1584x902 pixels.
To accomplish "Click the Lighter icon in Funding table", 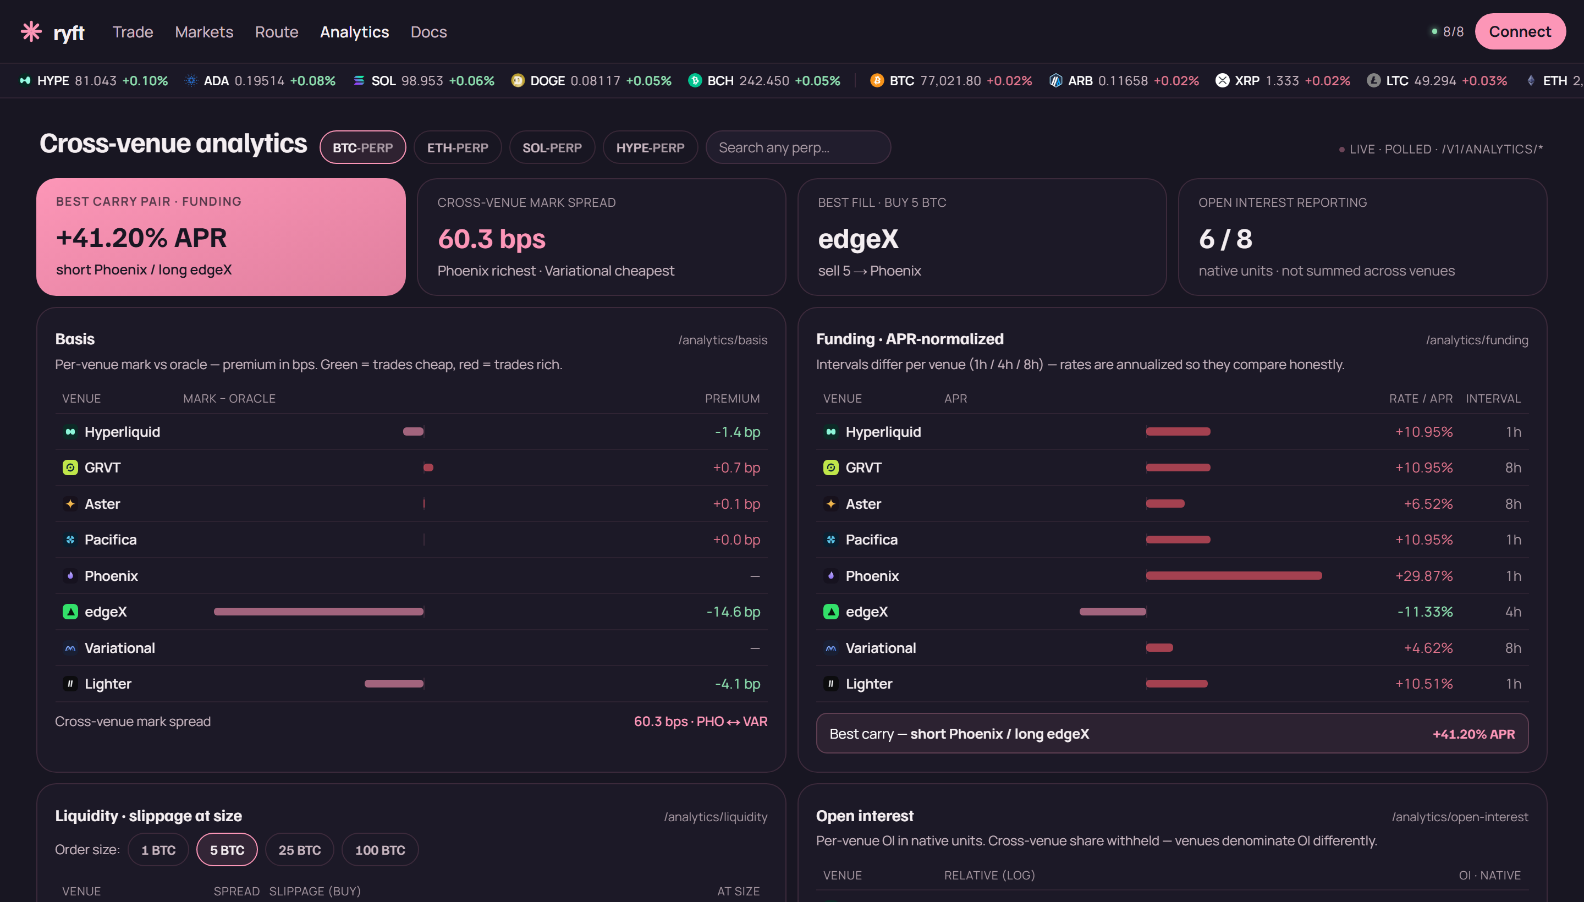I will pyautogui.click(x=832, y=684).
